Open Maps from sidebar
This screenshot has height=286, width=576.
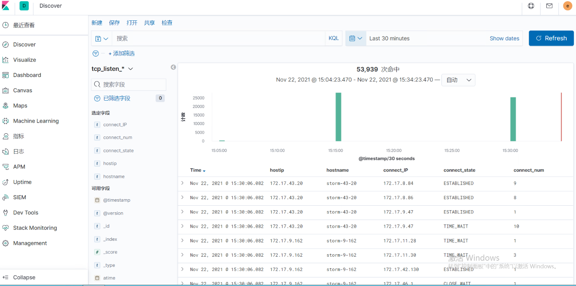tap(20, 106)
